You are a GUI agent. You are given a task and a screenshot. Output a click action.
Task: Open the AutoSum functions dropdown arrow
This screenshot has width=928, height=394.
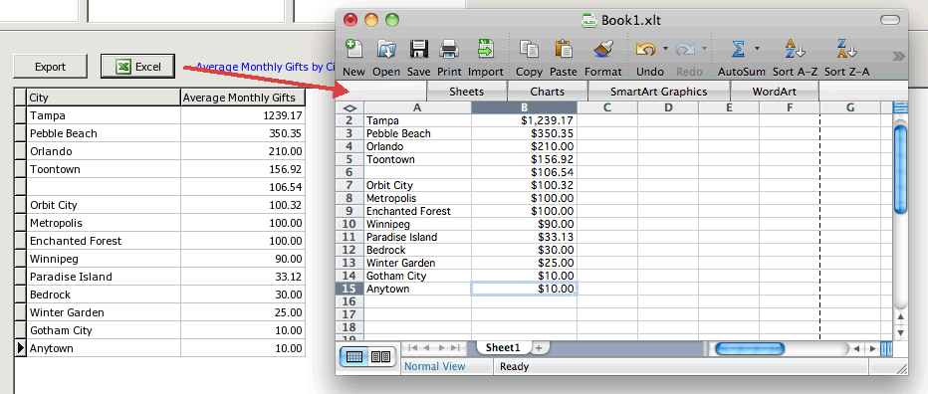pyautogui.click(x=757, y=49)
